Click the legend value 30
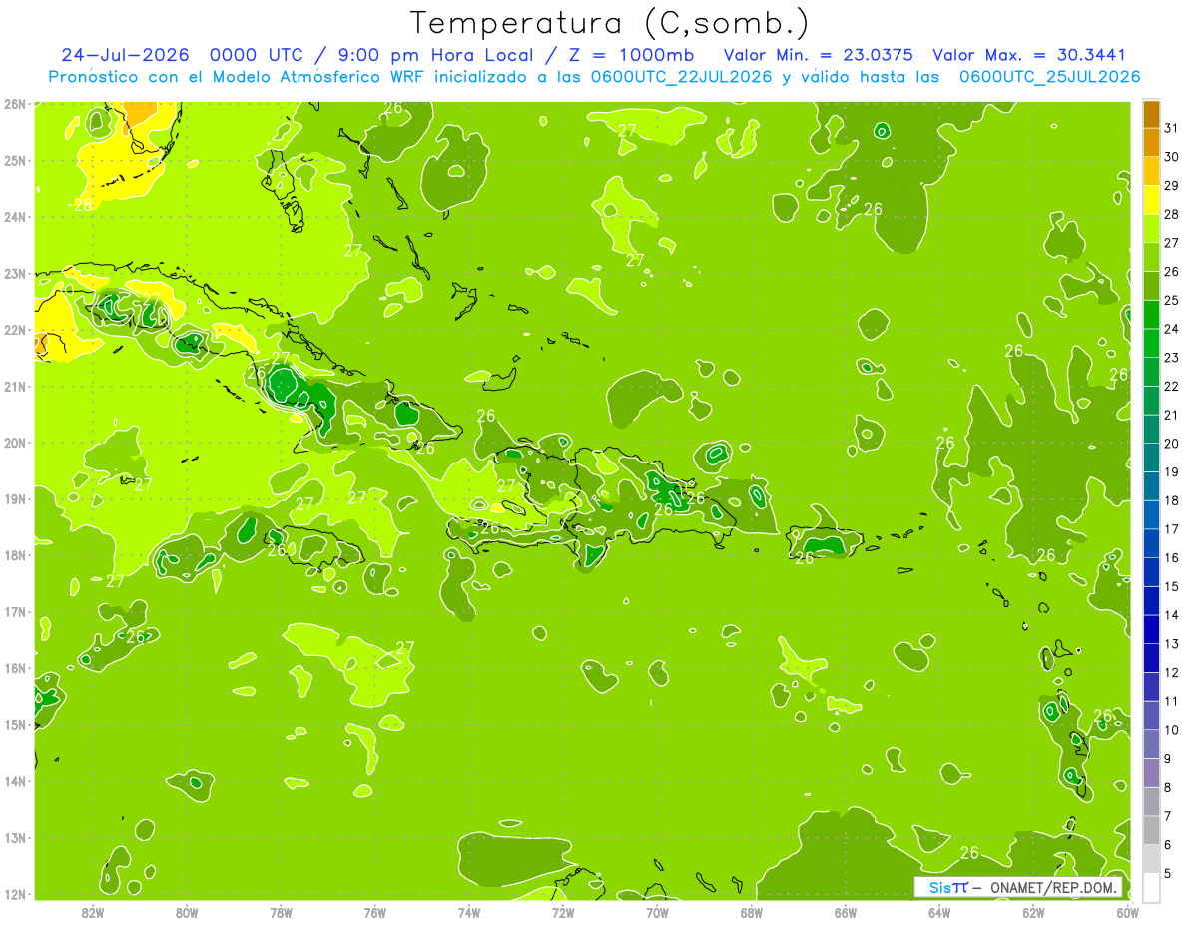 pos(1171,157)
